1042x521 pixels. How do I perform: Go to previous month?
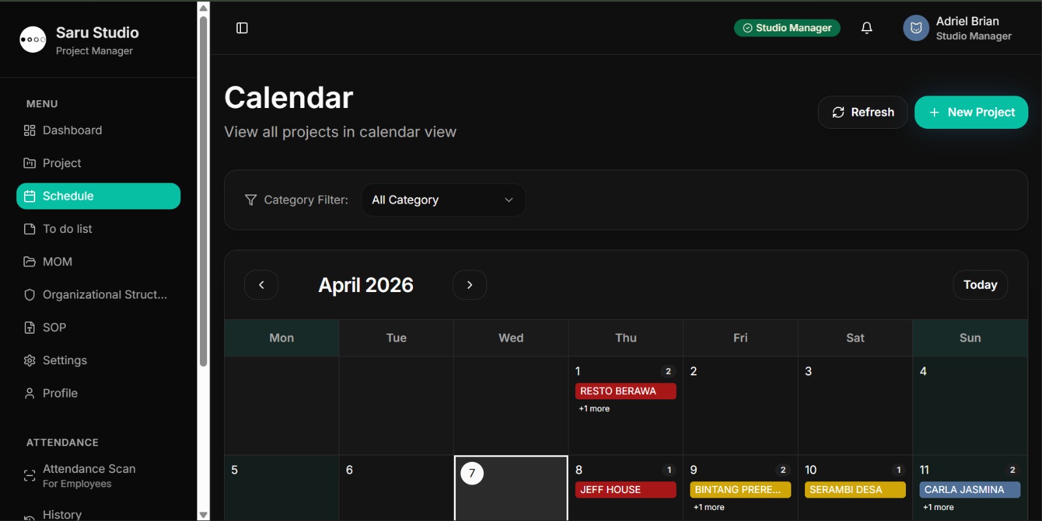click(261, 285)
